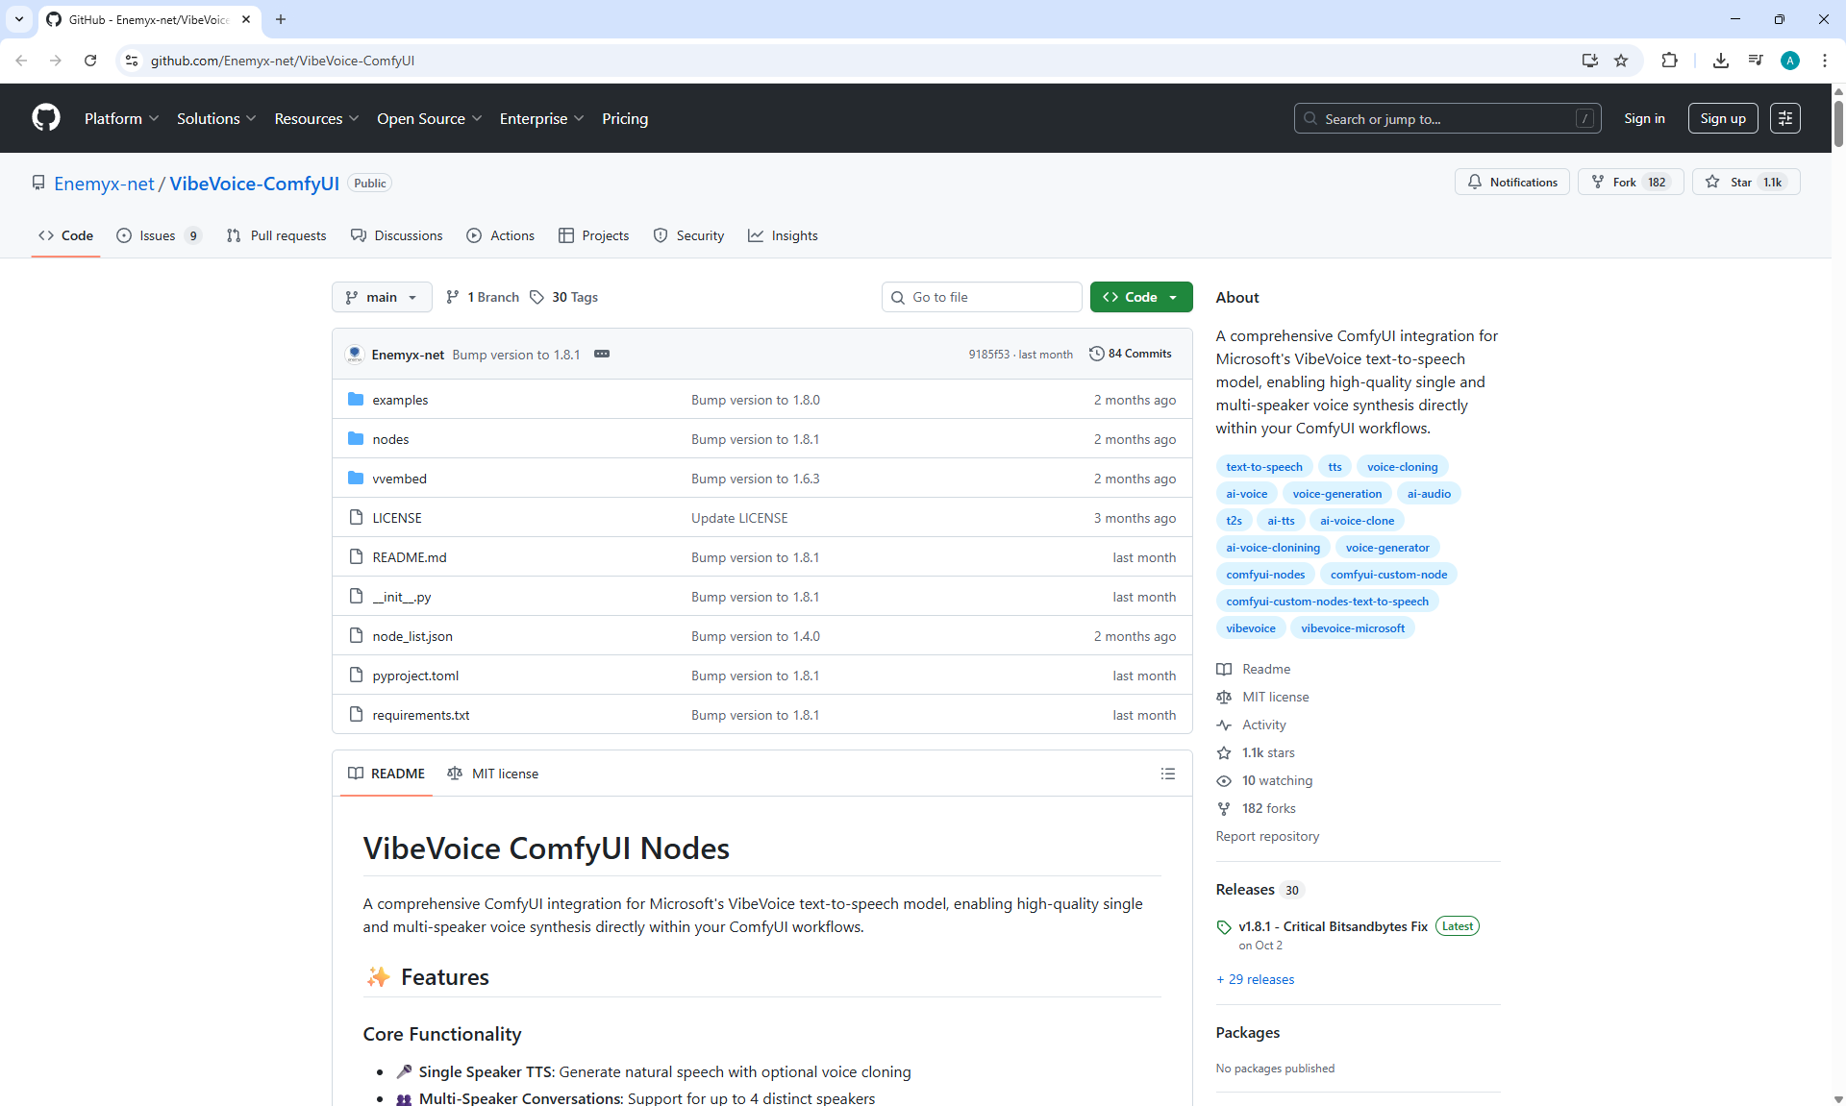Expand the green Code dropdown button

(1140, 297)
